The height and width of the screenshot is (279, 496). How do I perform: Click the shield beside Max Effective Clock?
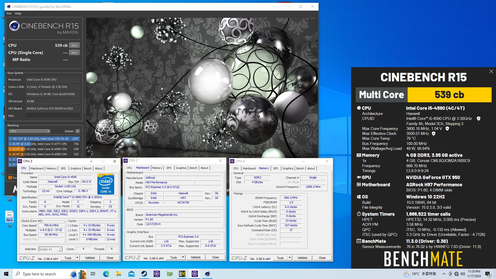(x=433, y=134)
